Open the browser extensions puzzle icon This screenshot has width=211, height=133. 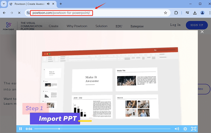click(x=176, y=13)
